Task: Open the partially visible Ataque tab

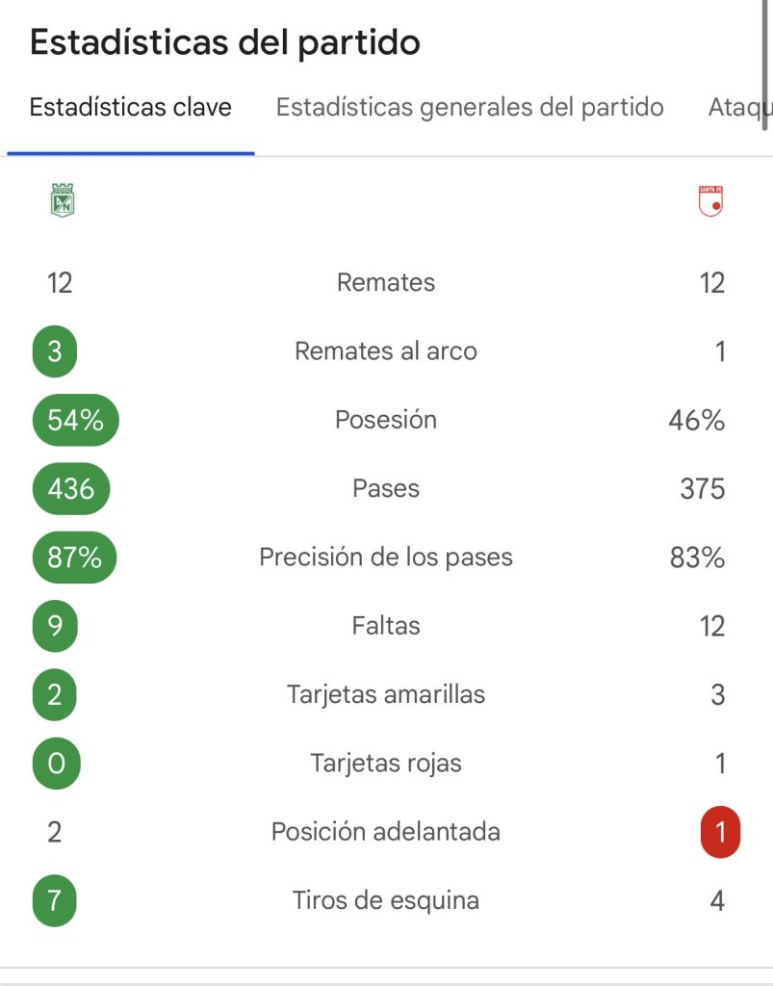Action: coord(738,108)
